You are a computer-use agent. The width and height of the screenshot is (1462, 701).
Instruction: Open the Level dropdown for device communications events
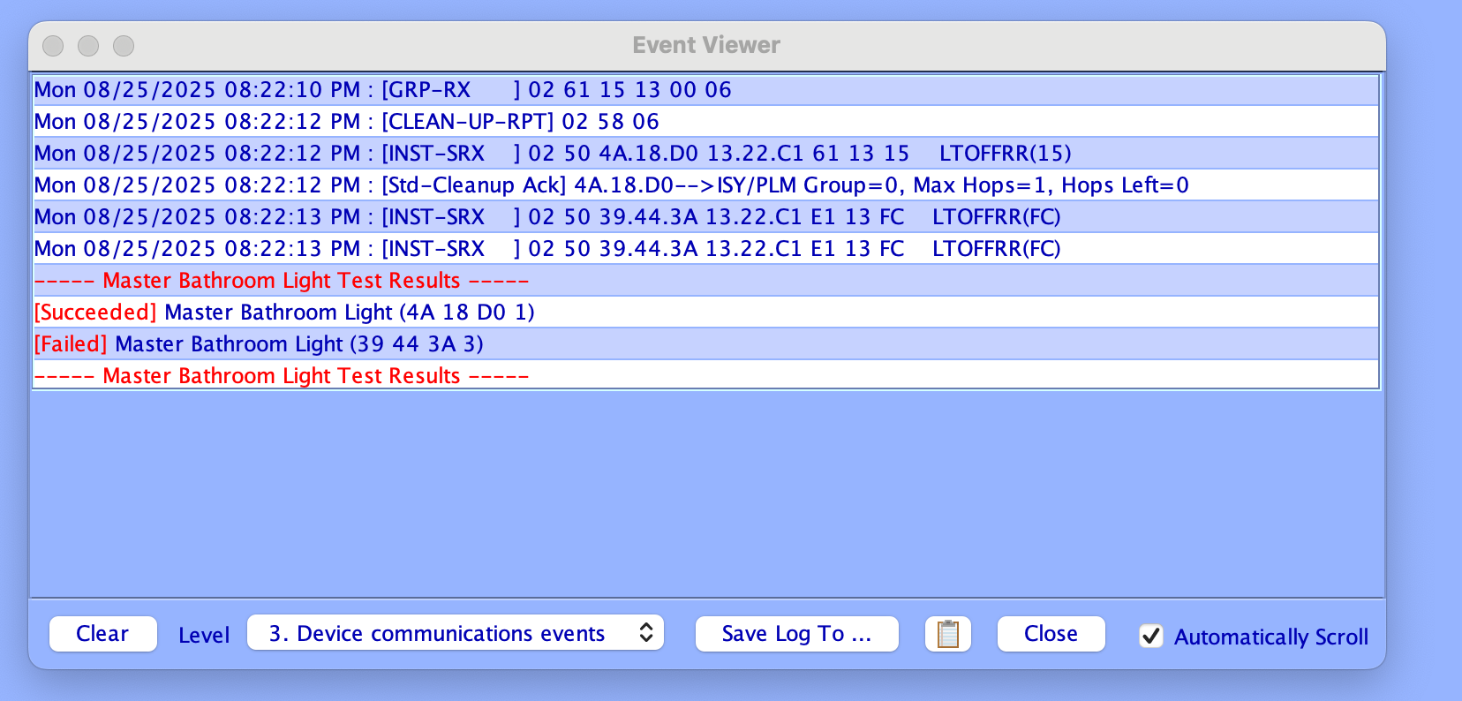click(456, 633)
